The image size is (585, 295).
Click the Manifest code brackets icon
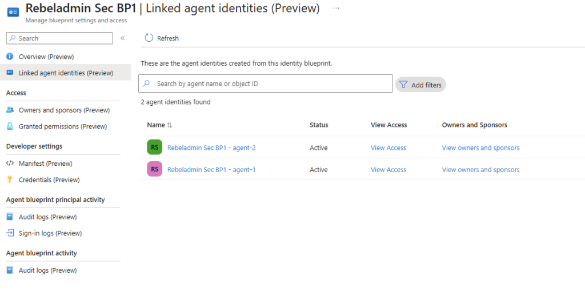click(x=10, y=163)
